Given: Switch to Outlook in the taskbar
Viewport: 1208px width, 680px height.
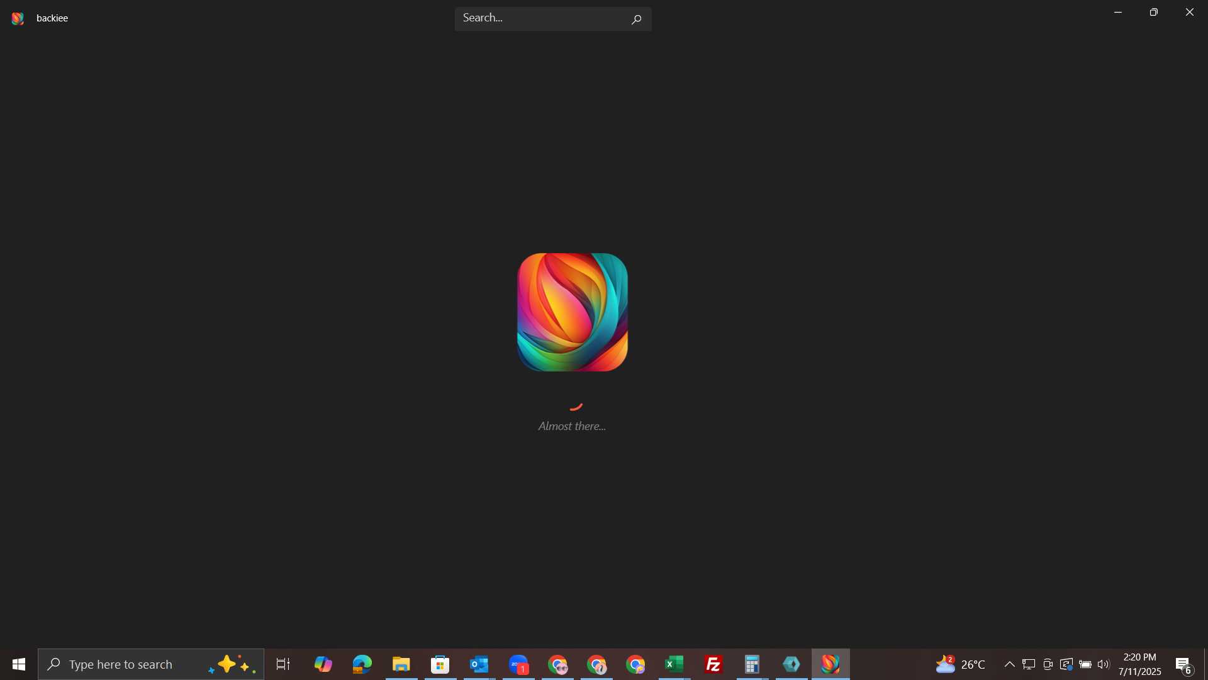Looking at the screenshot, I should click(x=479, y=664).
